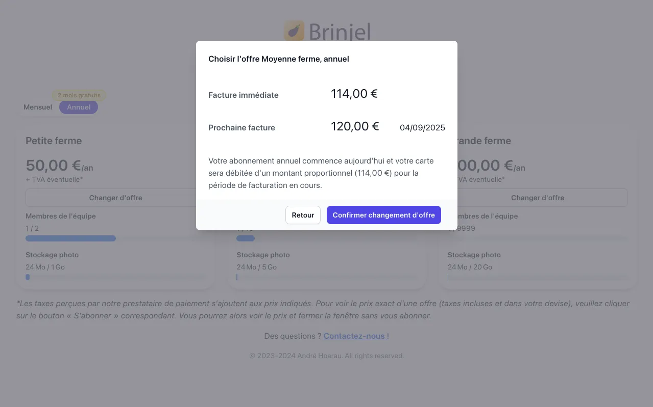Click the next invoice date 04/09/2025
653x407 pixels.
(422, 127)
